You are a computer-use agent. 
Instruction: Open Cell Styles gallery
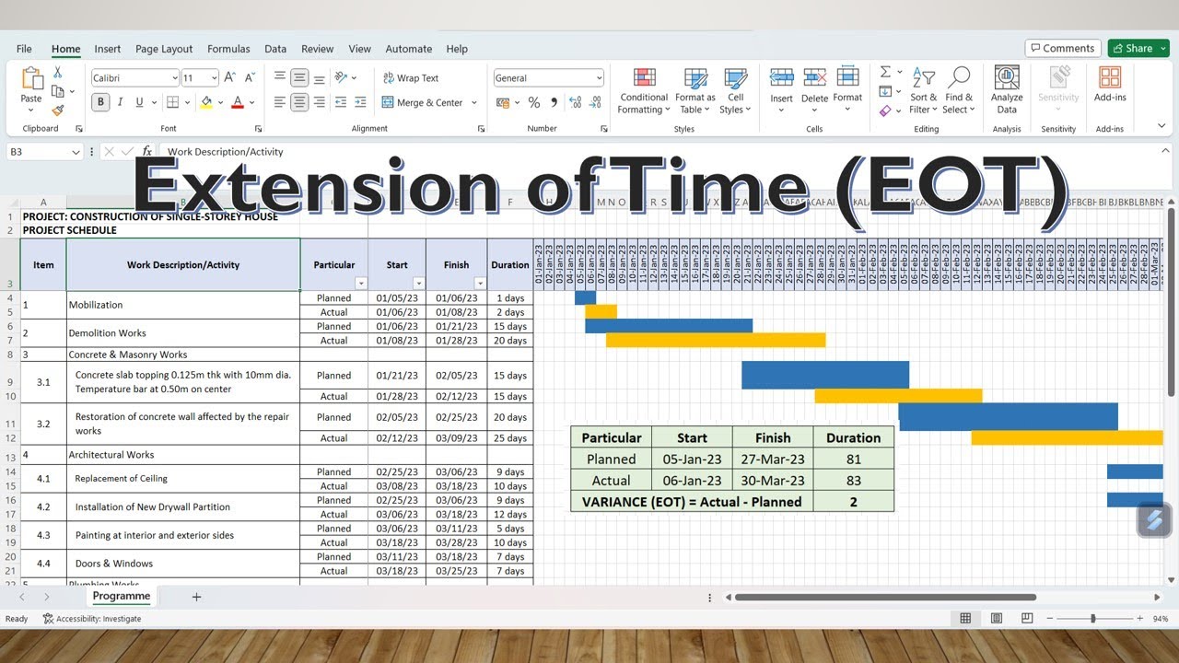tap(735, 90)
